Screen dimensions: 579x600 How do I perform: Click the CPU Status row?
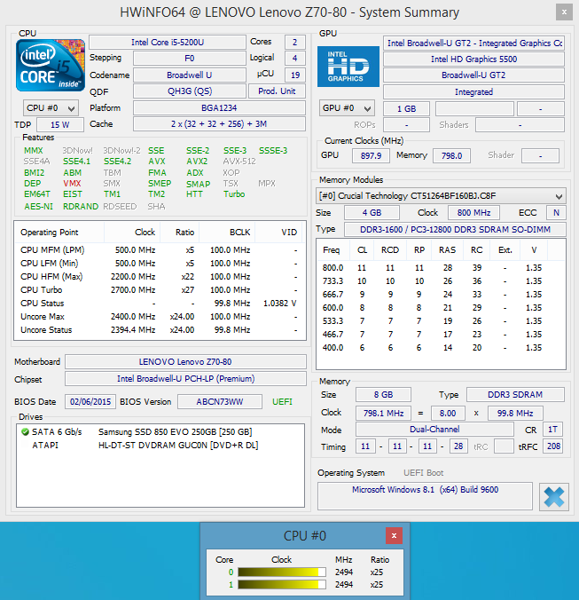coord(160,303)
